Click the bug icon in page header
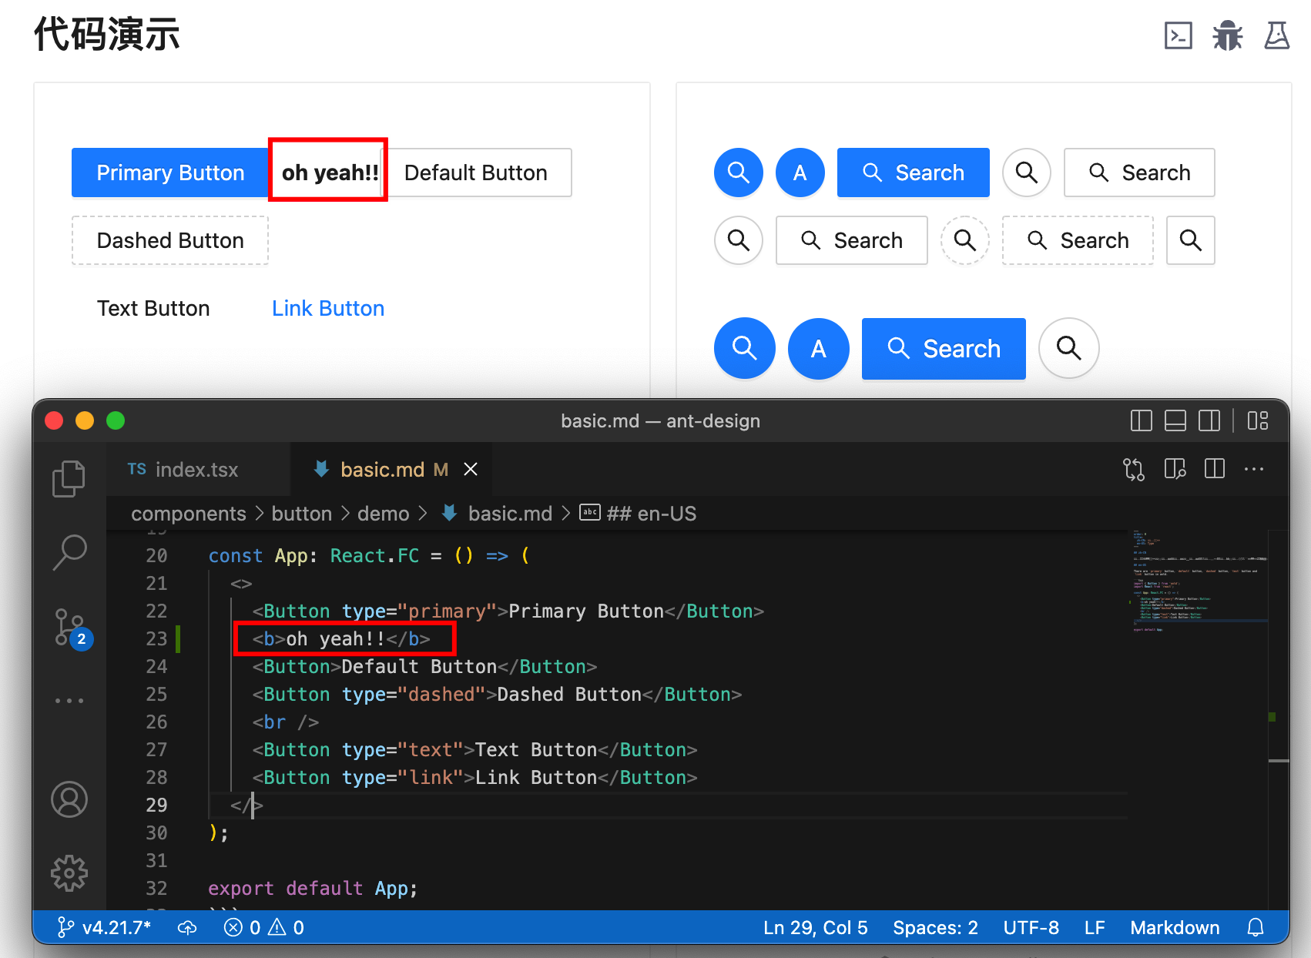 (x=1227, y=35)
